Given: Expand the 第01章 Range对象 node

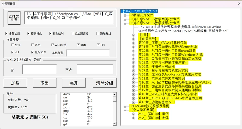Looking at the screenshot, I should coord(133,47).
